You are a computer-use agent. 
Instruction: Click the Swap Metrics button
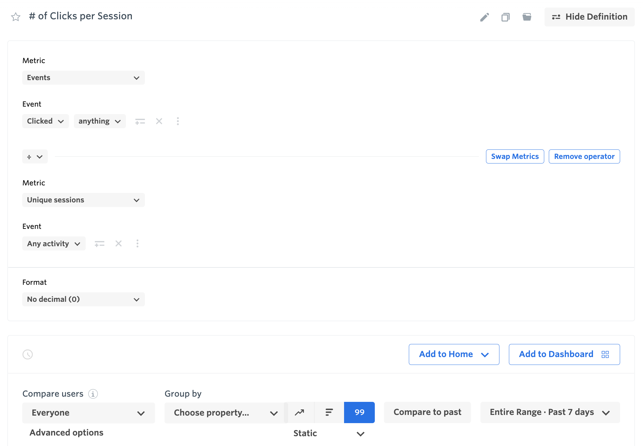click(x=515, y=157)
